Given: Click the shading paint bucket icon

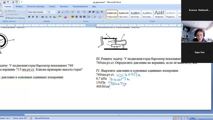Looking at the screenshot, I should pos(95,17).
